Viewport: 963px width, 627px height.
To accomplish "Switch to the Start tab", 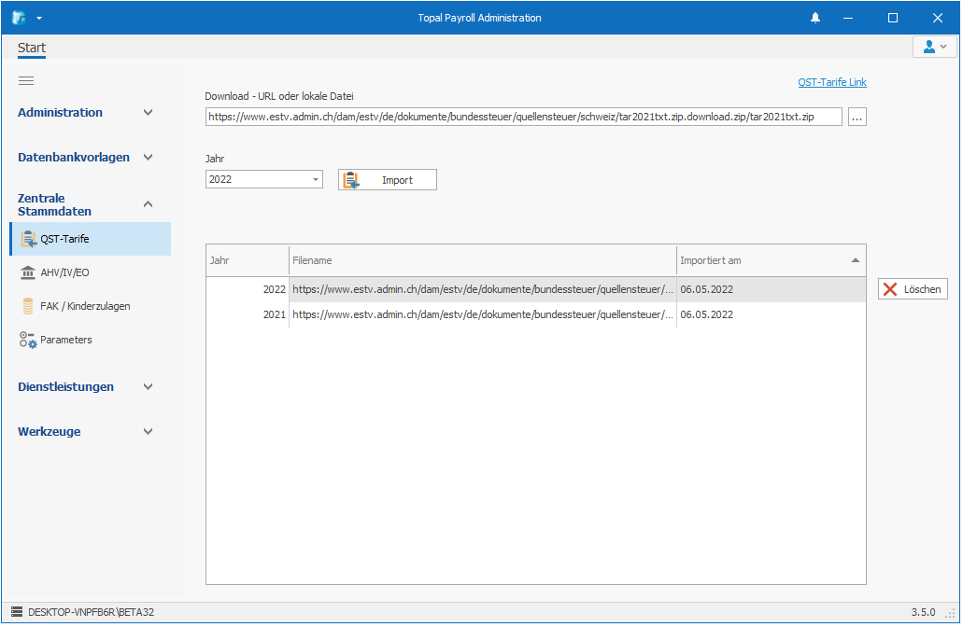I will point(32,49).
